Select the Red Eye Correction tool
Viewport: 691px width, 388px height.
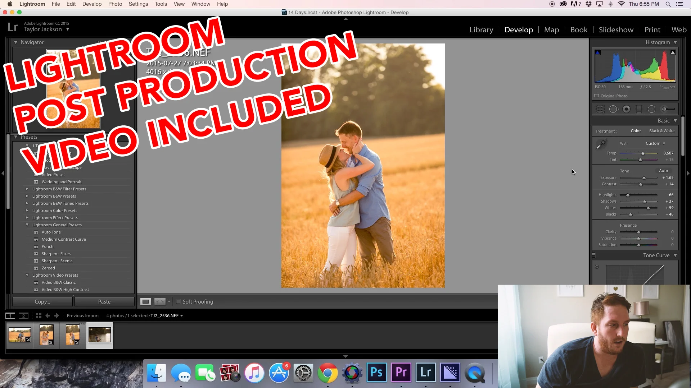[x=627, y=109]
